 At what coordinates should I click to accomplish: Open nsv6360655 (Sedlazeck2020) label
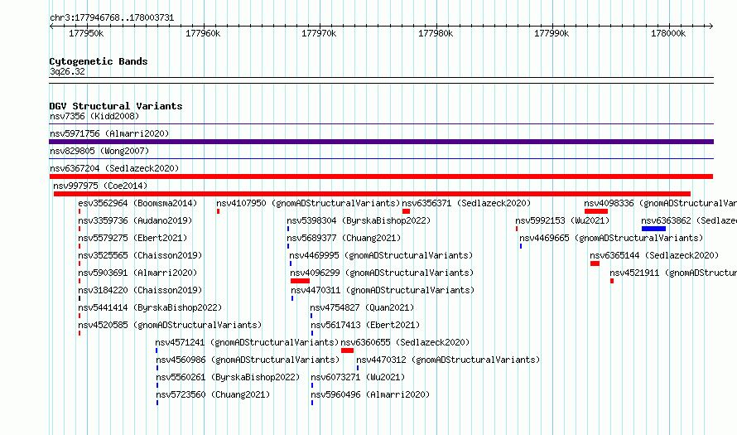pyautogui.click(x=405, y=342)
